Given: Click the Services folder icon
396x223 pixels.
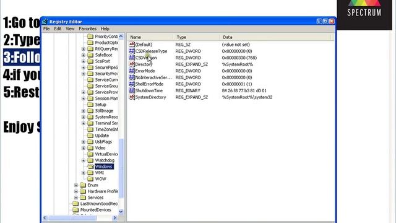Looking at the screenshot, I should (83, 198).
